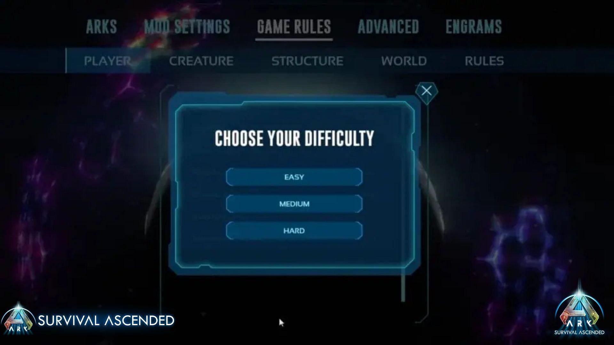Image resolution: width=614 pixels, height=345 pixels.
Task: Switch to the STRUCTURE sub-tab
Action: [x=307, y=60]
